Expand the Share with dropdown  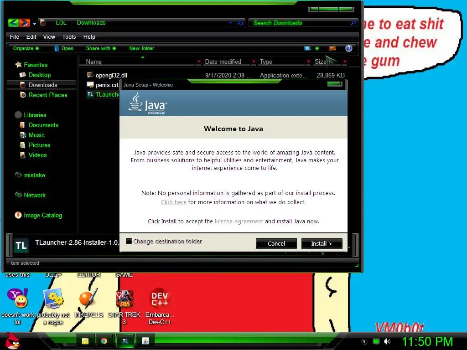tap(101, 48)
